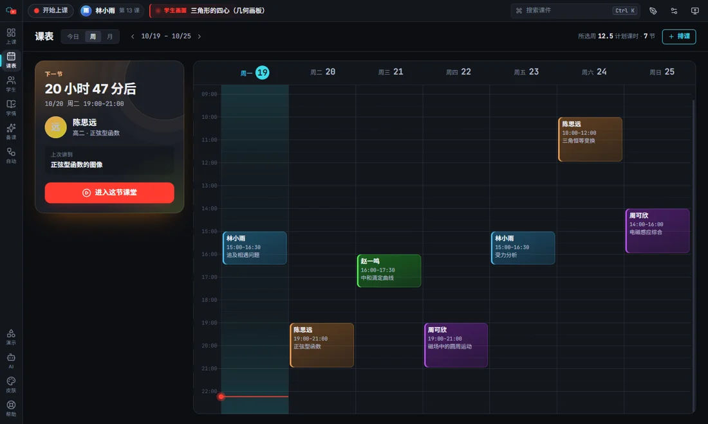Click the app logo in the top-left corner
This screenshot has height=424, width=708.
tap(12, 10)
